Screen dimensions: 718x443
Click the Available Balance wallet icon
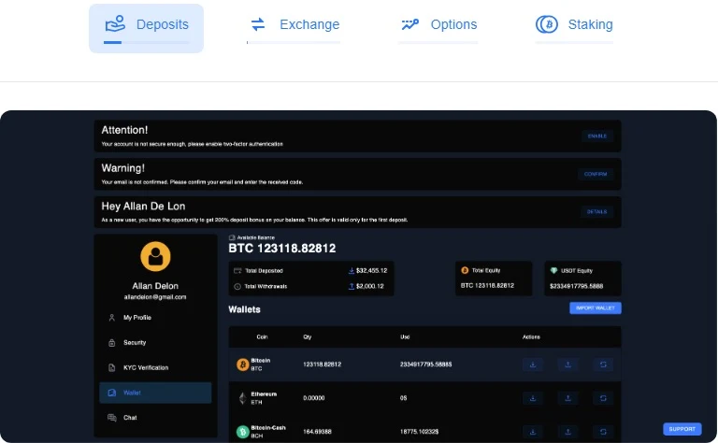coord(232,237)
